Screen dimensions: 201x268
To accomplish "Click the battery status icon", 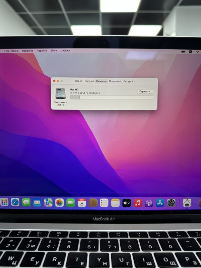I will coord(183,52).
